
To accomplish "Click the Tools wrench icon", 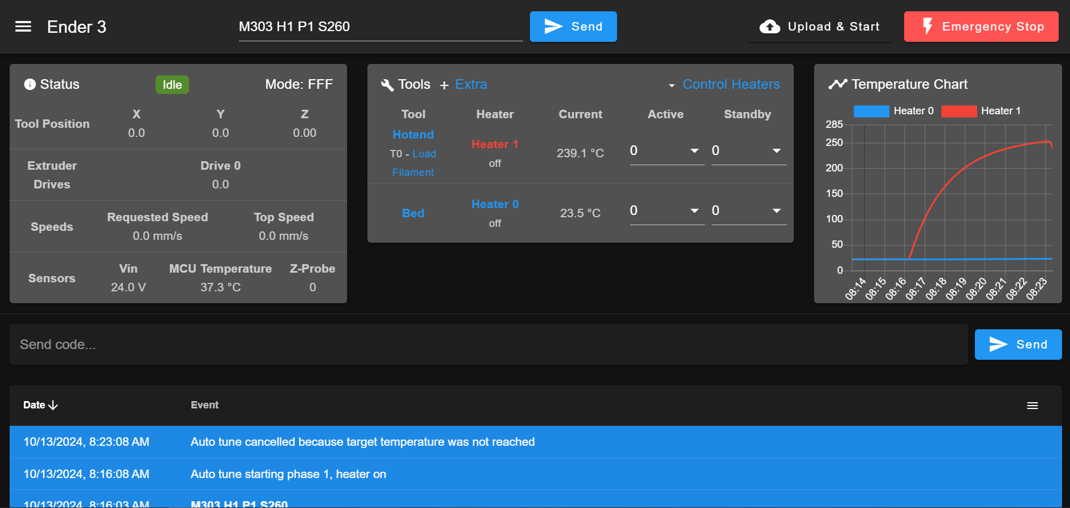I will tap(387, 85).
